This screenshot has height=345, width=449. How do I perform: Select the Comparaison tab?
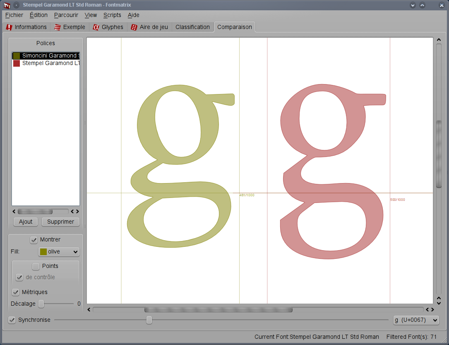click(x=235, y=27)
